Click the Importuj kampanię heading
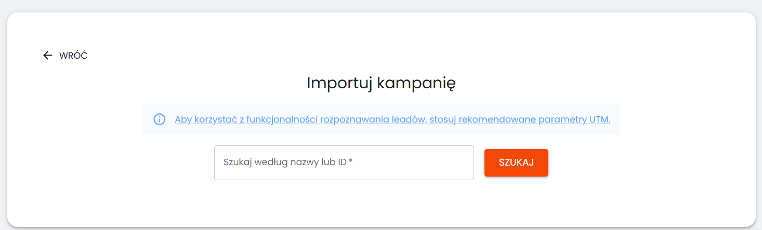The width and height of the screenshot is (762, 230). pos(381,83)
